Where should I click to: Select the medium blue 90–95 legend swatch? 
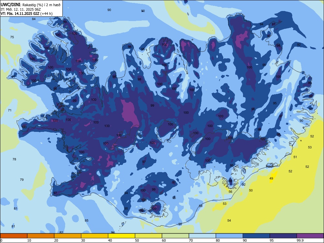256,236
